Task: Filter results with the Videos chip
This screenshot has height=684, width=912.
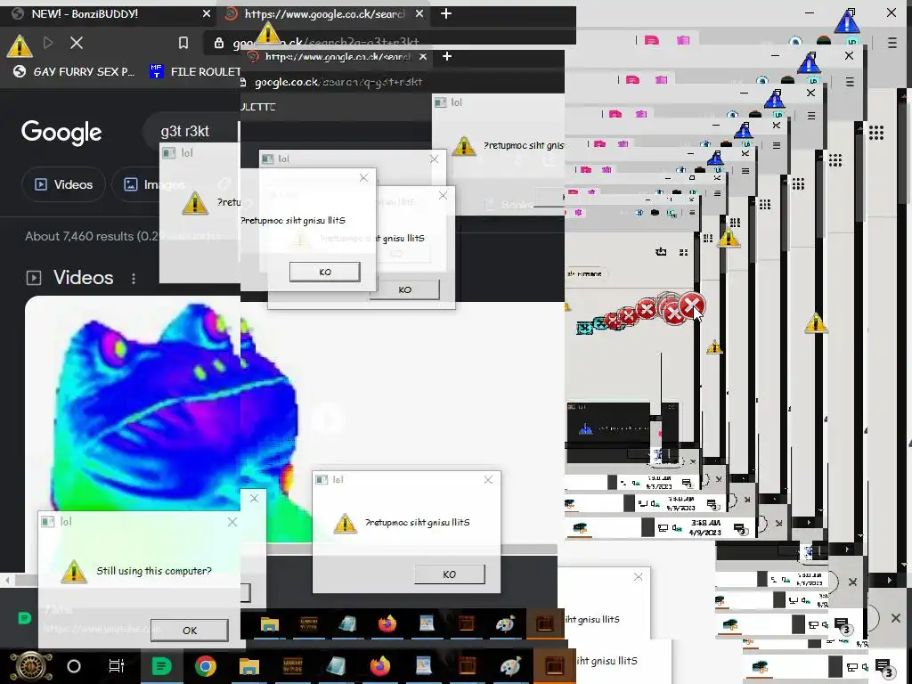Action: [x=63, y=184]
